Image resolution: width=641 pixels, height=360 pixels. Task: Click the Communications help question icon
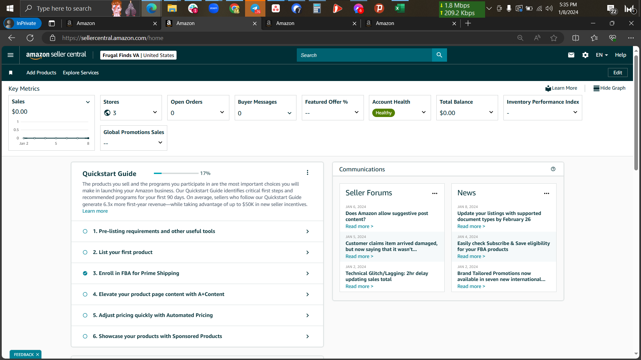[x=553, y=169]
